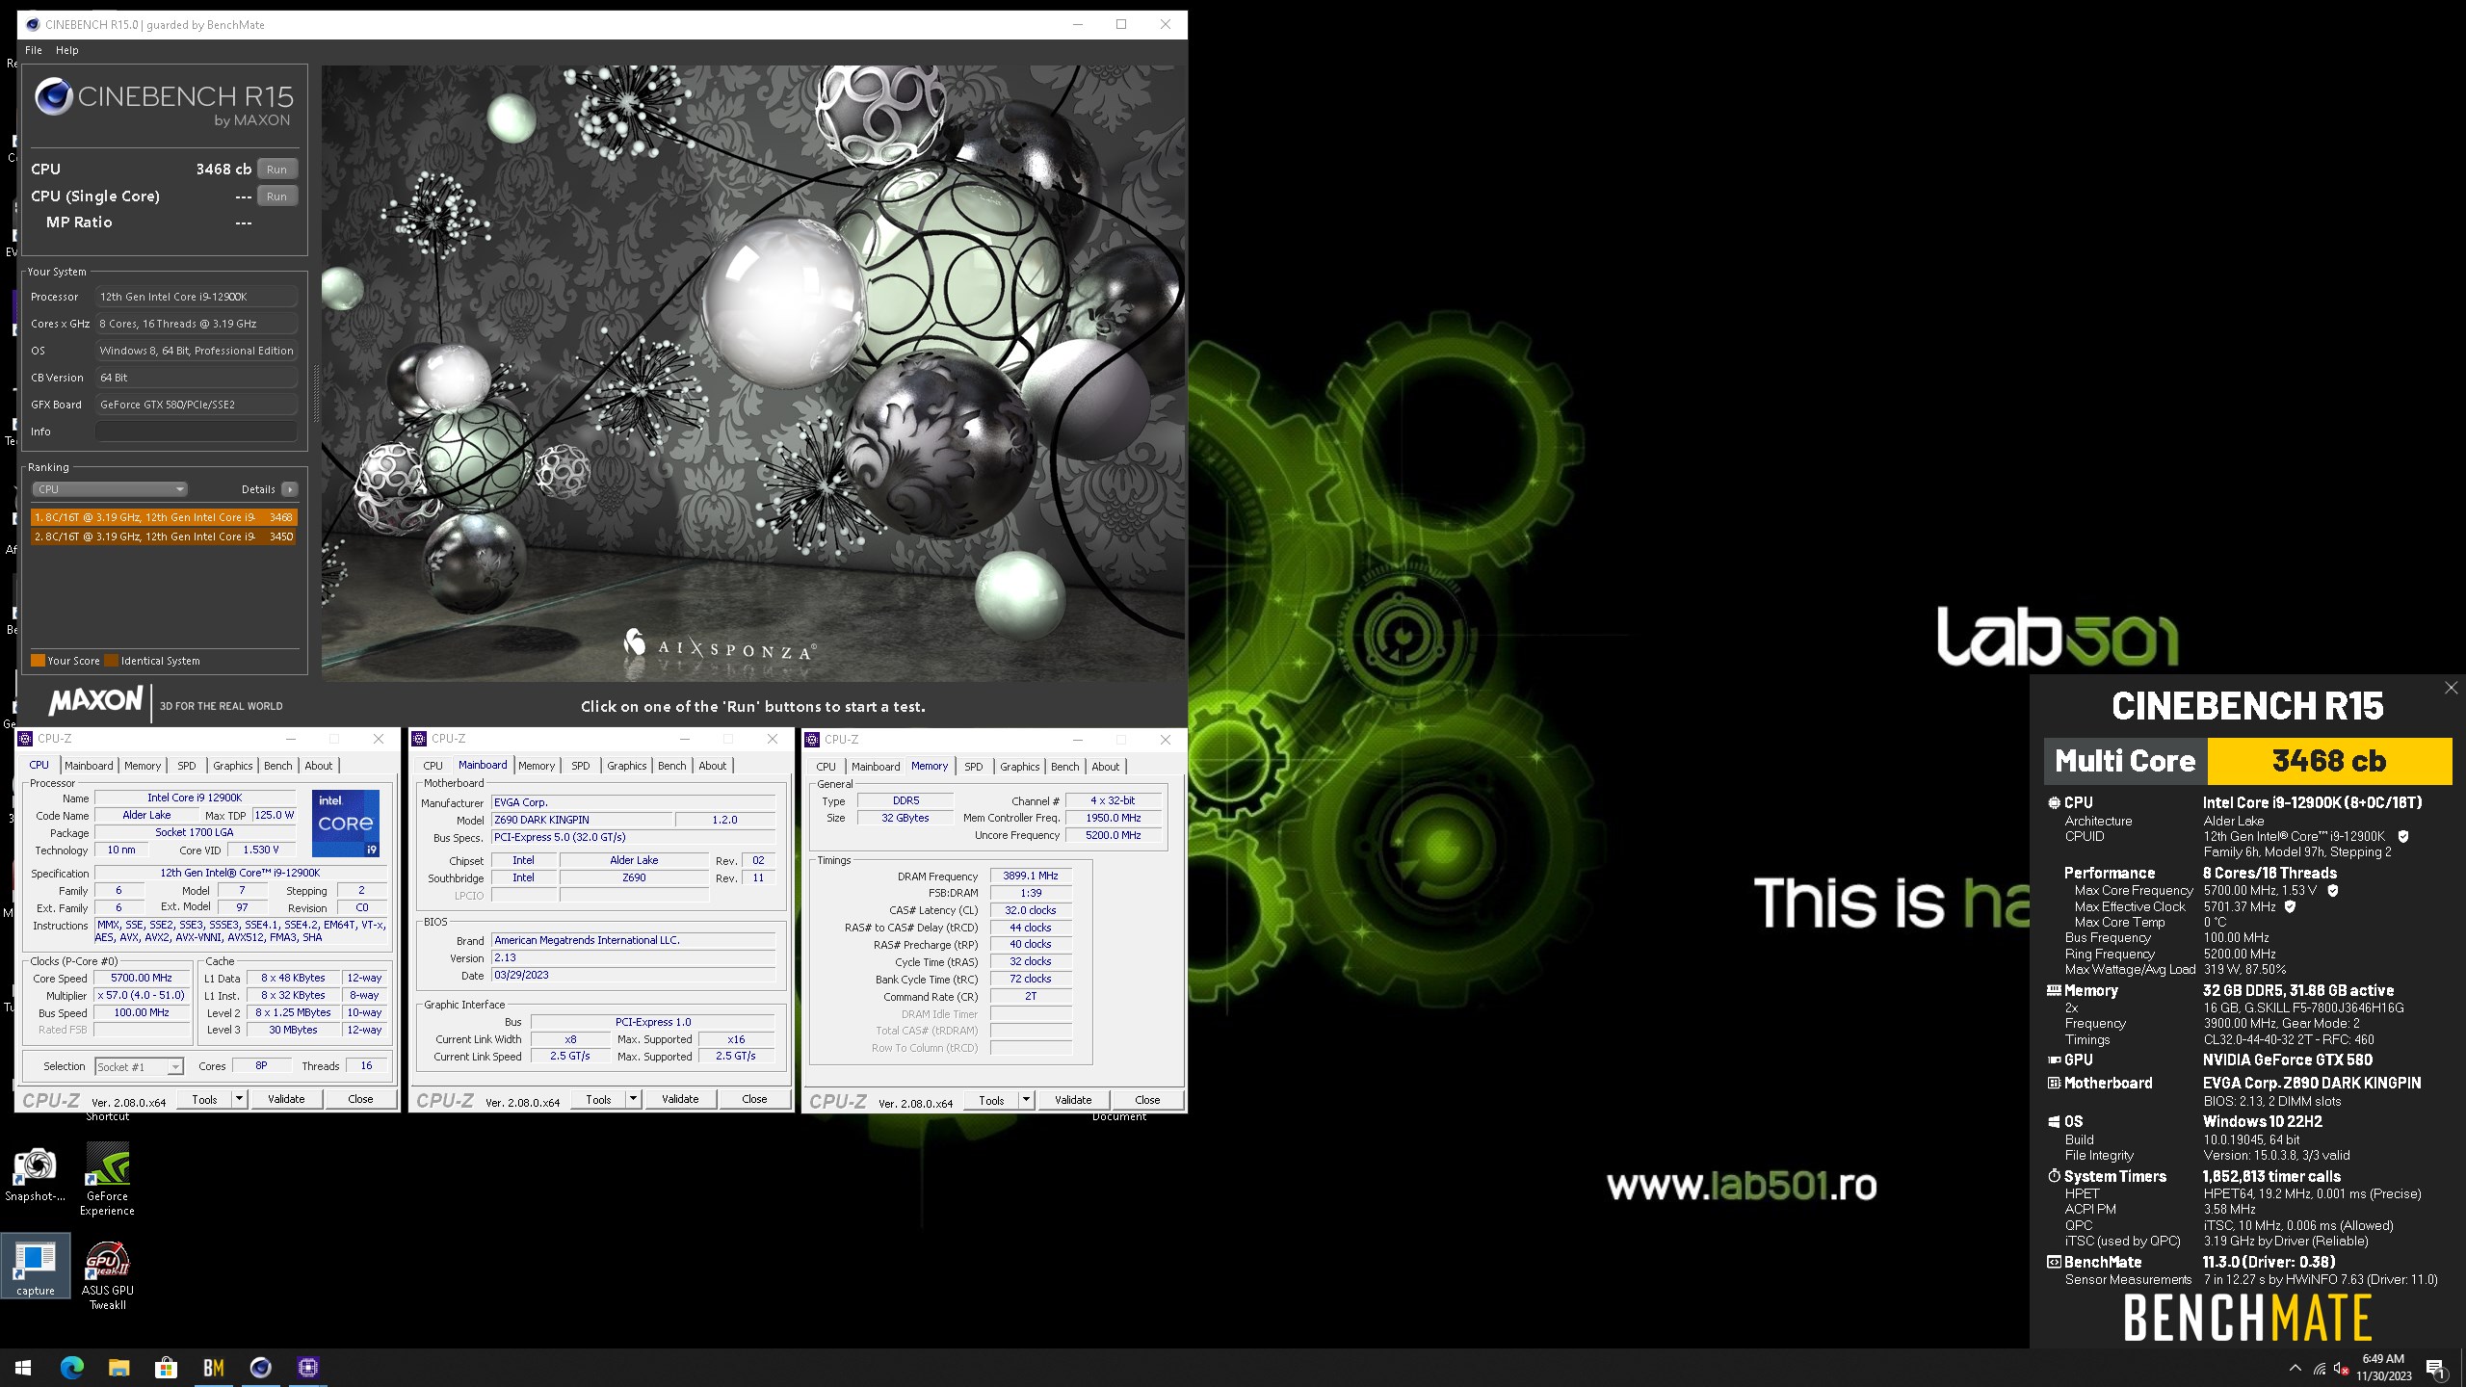Open Microsoft Store from taskbar

[166, 1367]
